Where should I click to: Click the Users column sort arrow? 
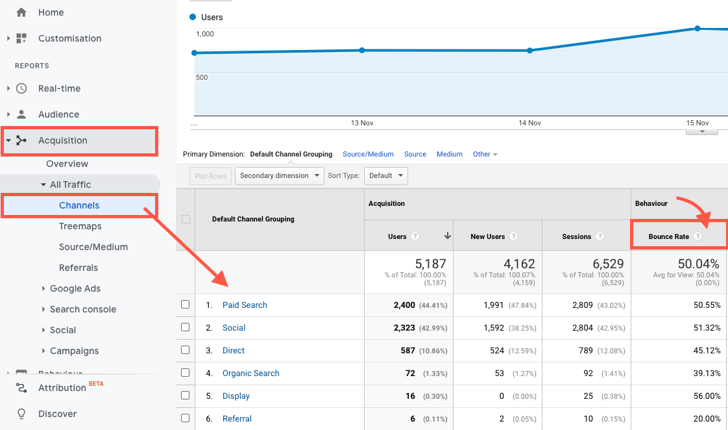pos(448,236)
